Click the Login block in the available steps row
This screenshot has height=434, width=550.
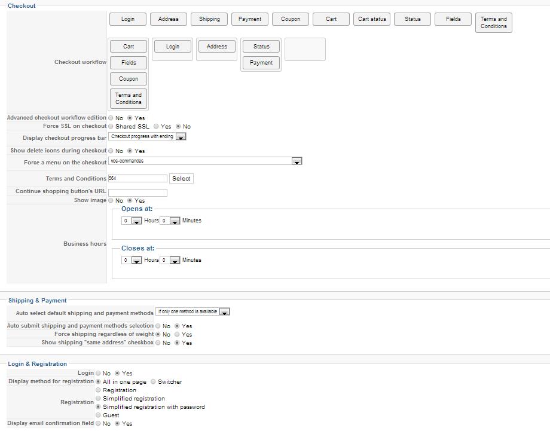click(x=128, y=19)
